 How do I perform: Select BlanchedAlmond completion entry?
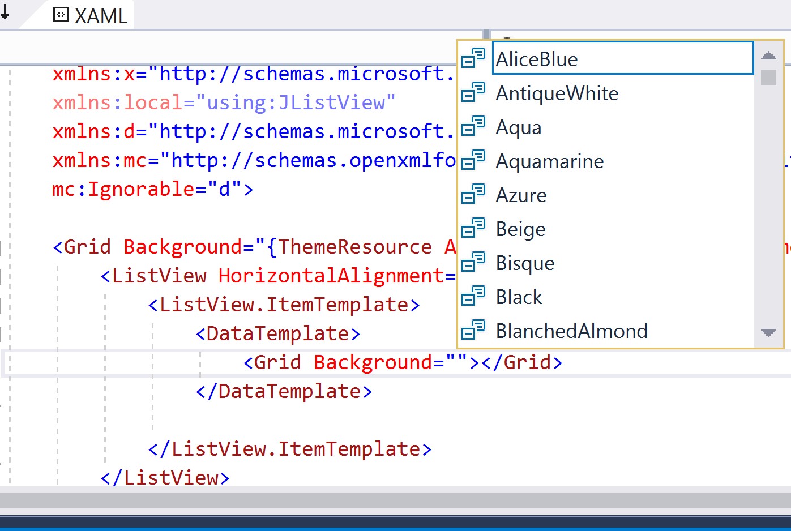coord(571,331)
